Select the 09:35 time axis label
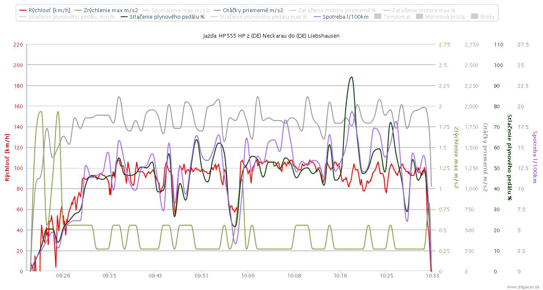This screenshot has width=543, height=290. tap(109, 276)
